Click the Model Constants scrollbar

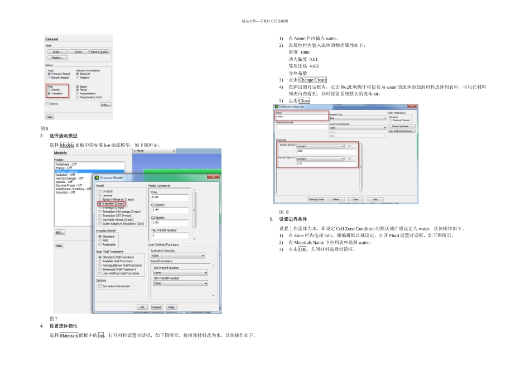point(194,214)
